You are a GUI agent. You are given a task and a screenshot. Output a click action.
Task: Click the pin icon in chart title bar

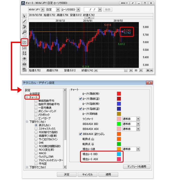tap(132, 3)
